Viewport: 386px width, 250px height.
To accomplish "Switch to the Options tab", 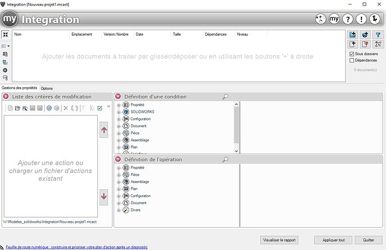I will (47, 88).
